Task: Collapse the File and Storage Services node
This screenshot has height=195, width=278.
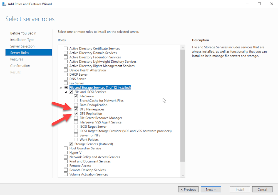Action: pyautogui.click(x=61, y=87)
